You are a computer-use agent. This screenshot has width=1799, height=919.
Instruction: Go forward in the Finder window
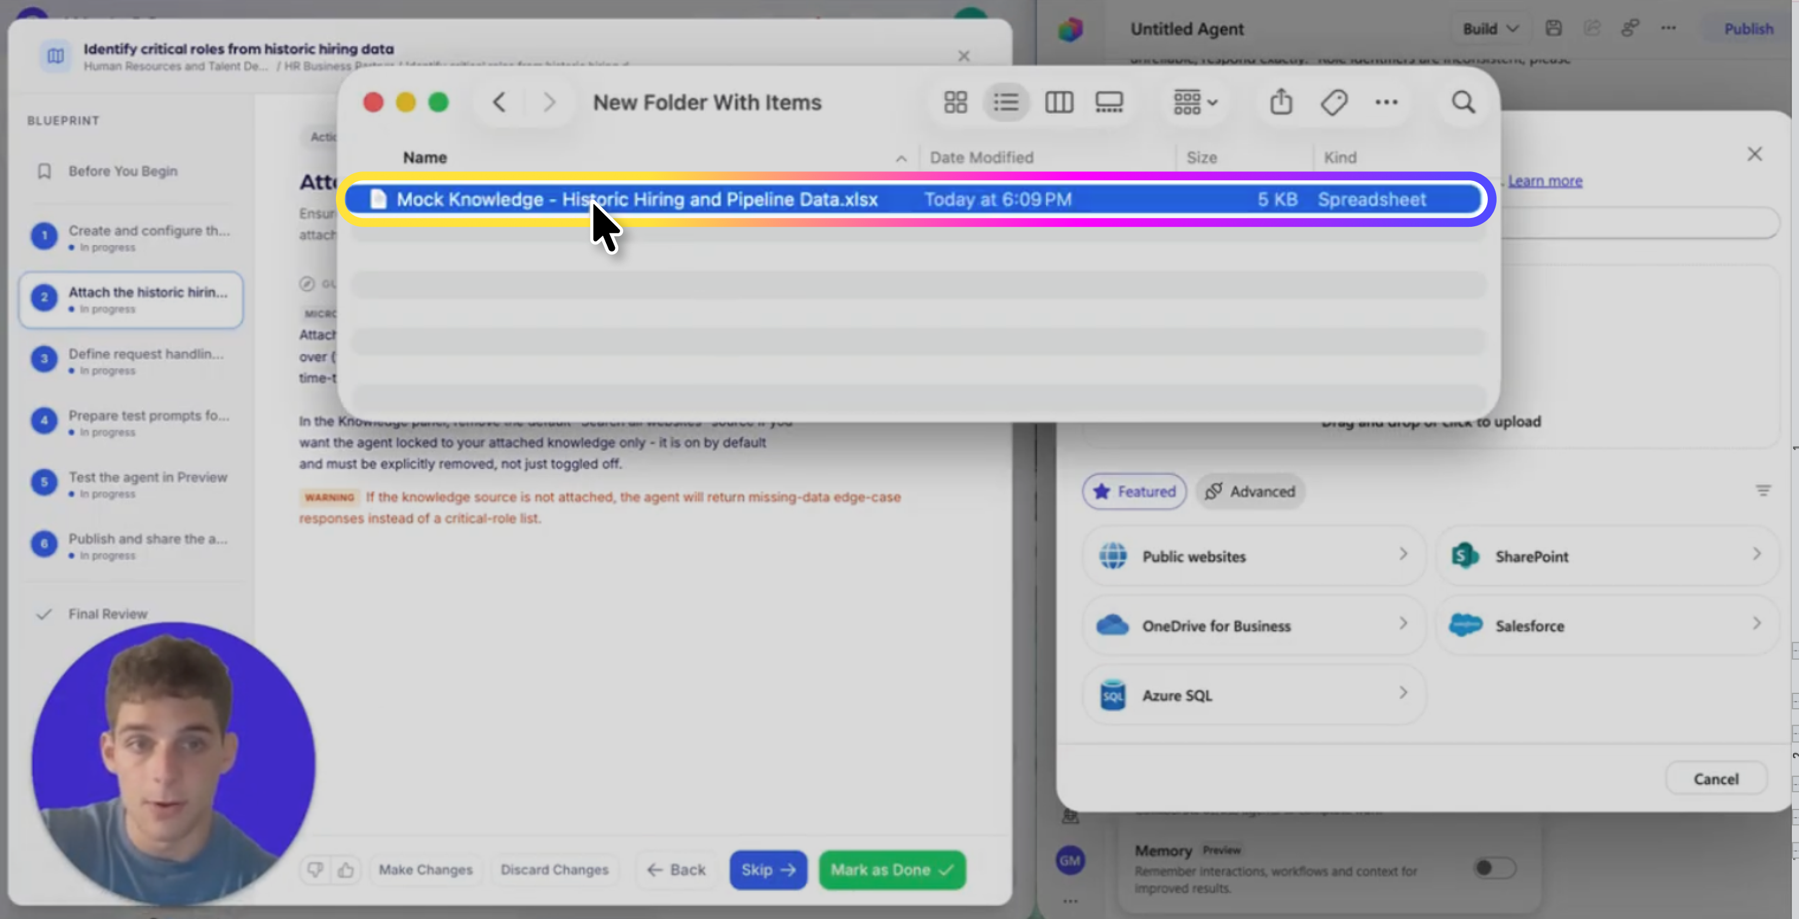coord(549,103)
